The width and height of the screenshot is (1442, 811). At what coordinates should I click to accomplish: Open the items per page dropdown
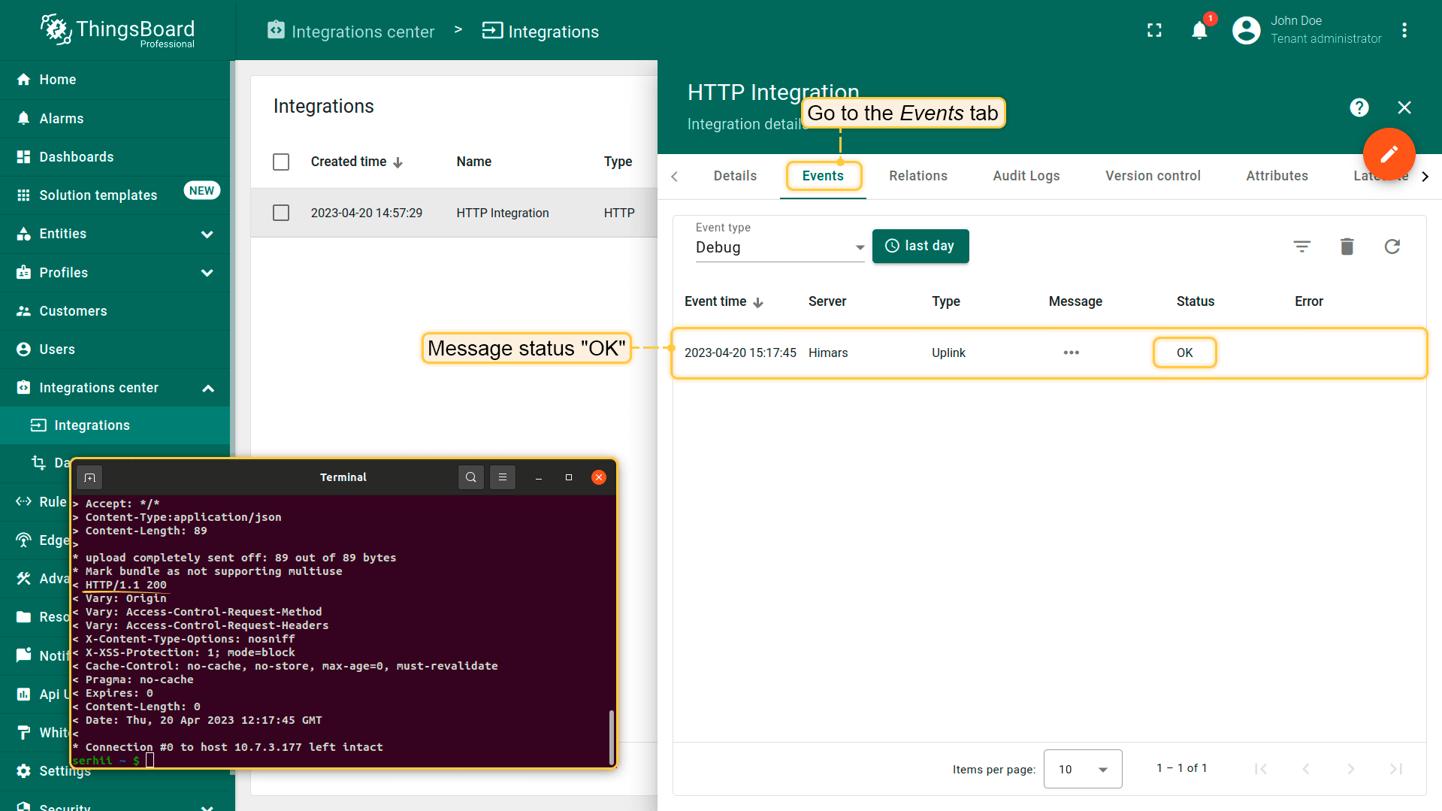pyautogui.click(x=1082, y=769)
